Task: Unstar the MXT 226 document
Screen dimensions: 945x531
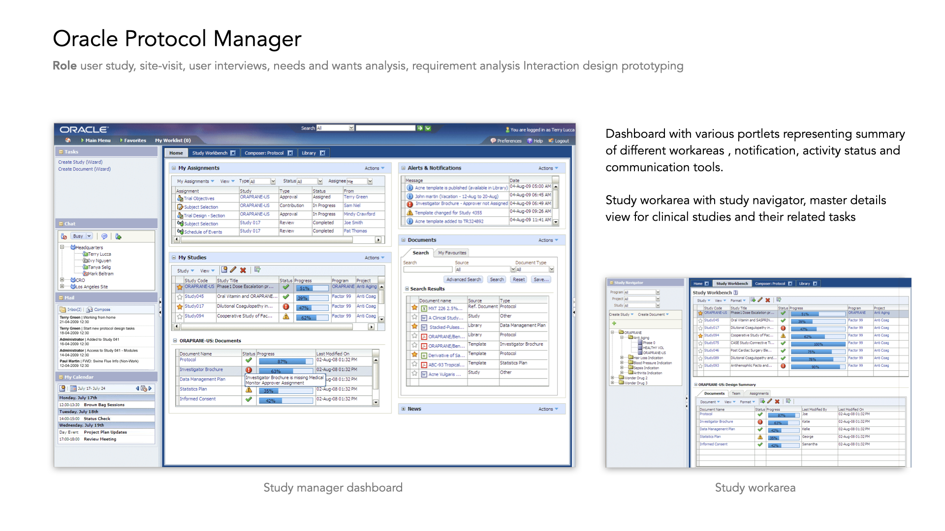Action: pos(414,308)
